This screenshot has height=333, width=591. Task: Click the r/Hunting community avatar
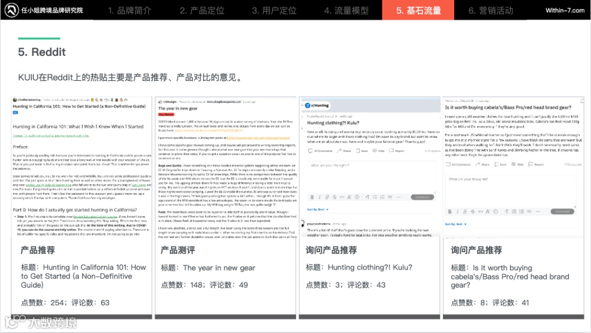(307, 105)
